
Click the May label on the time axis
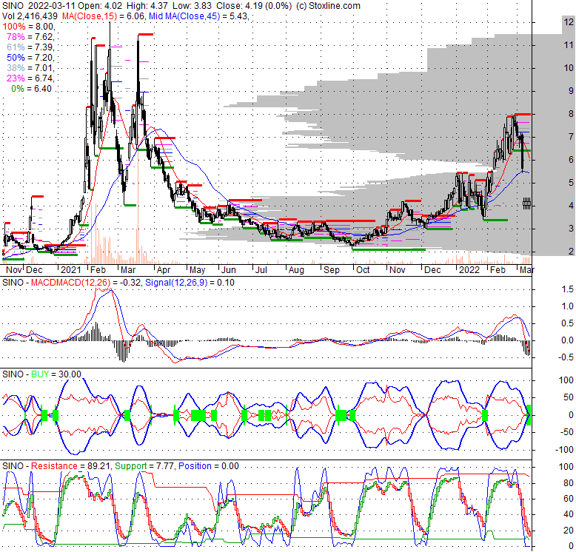click(x=197, y=270)
